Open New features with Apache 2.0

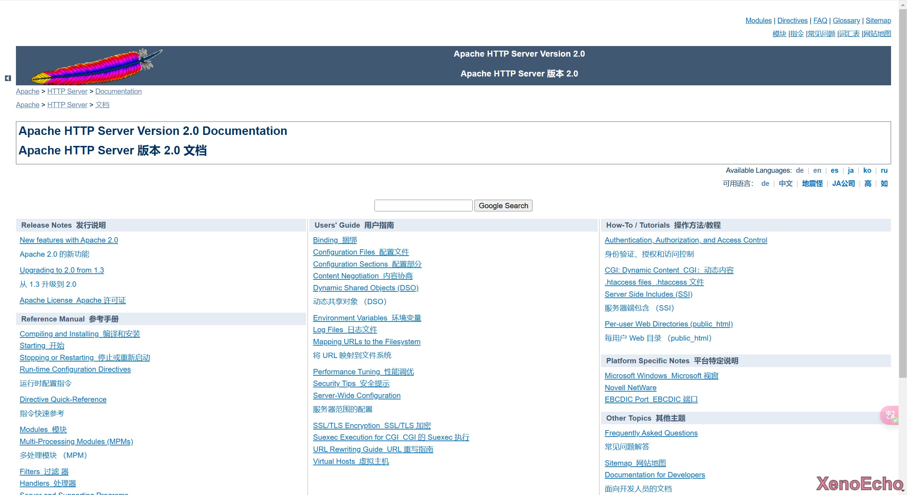pos(69,240)
